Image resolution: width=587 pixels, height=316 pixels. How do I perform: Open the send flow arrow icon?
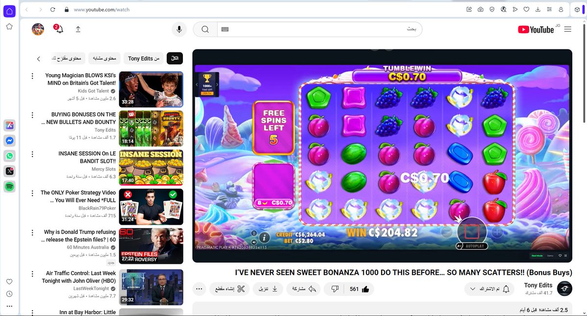pos(515,9)
